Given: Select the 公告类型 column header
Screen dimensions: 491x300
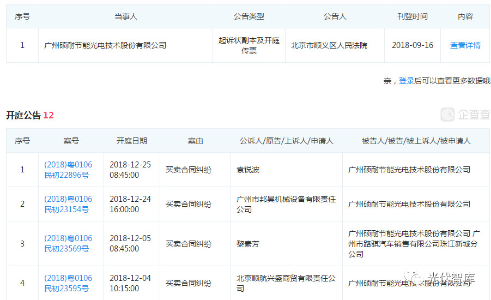Looking at the screenshot, I should [249, 16].
